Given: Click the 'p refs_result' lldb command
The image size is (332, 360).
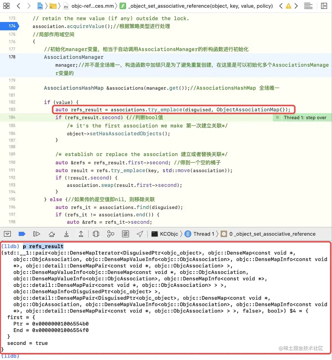Looking at the screenshot, I should click(43, 246).
